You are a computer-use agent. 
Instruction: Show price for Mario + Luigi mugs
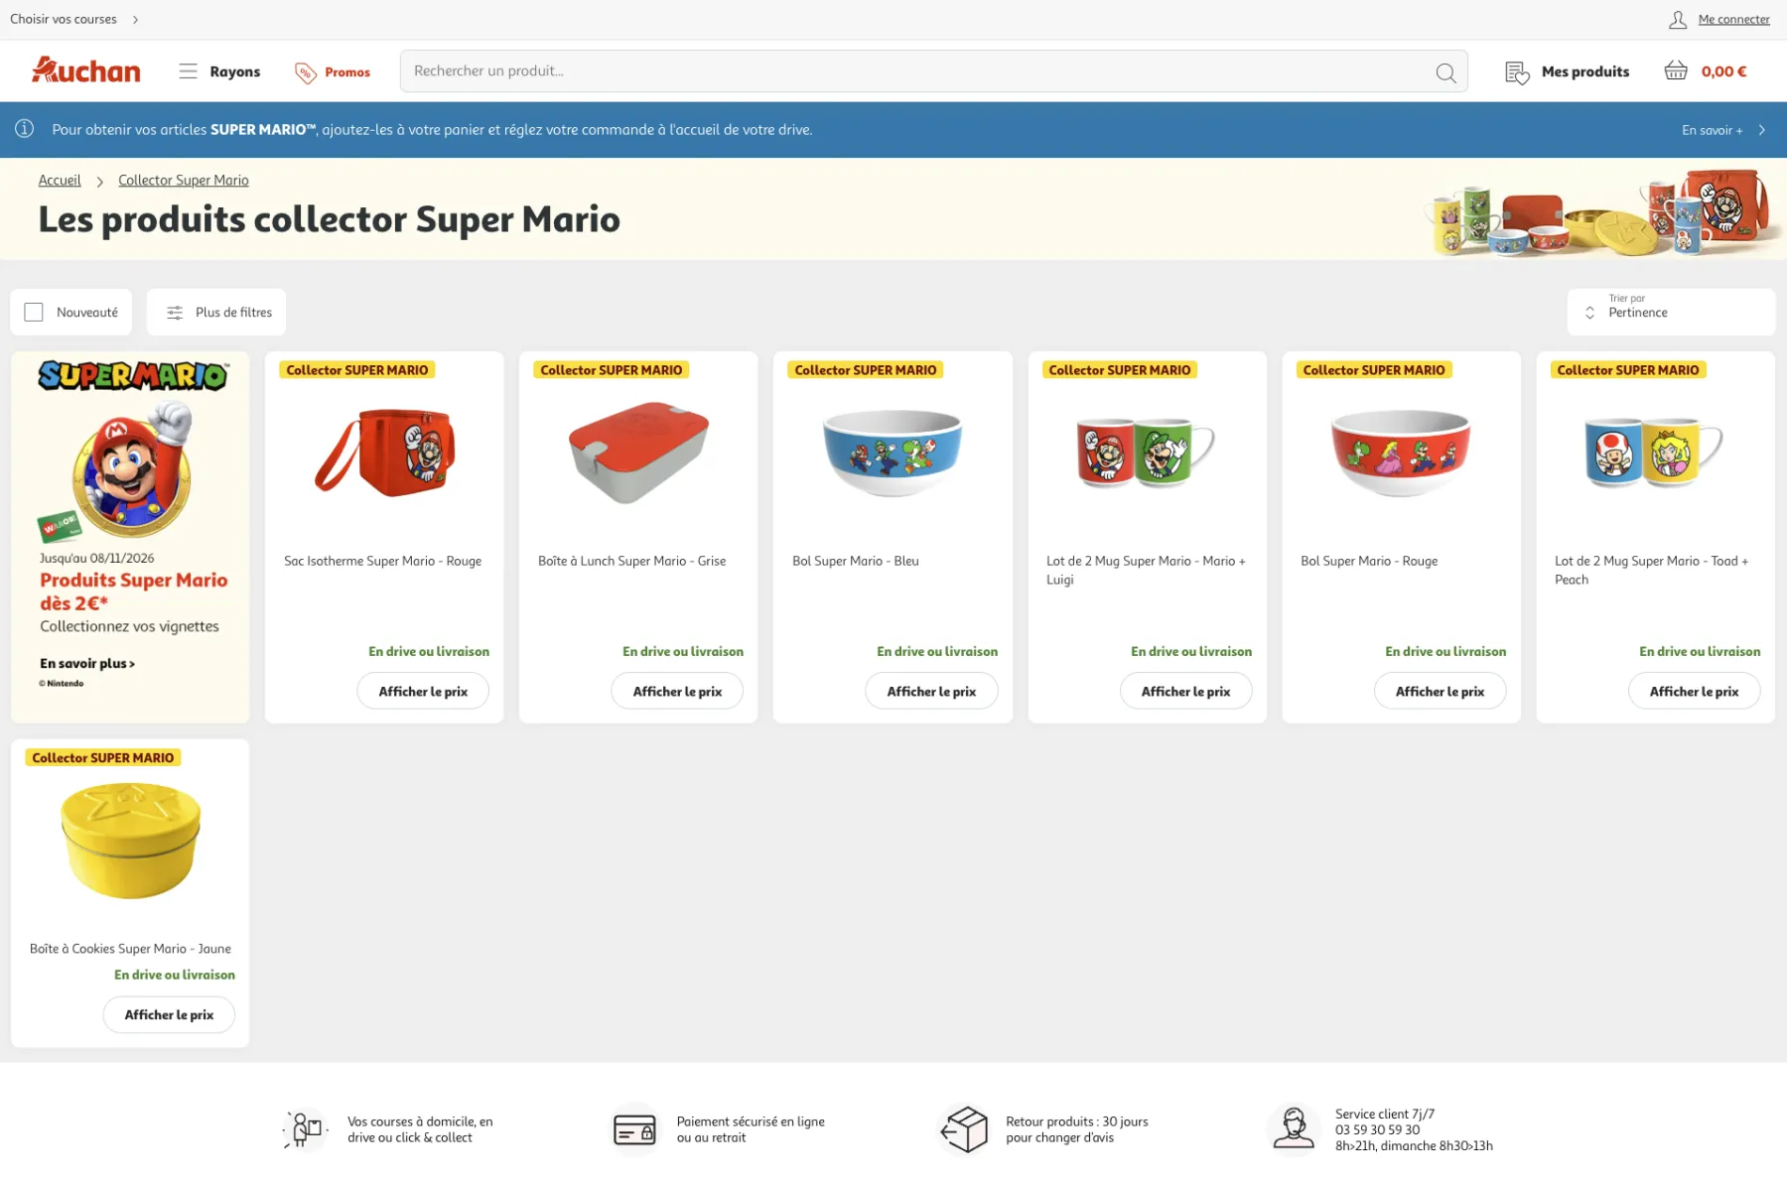click(x=1185, y=691)
